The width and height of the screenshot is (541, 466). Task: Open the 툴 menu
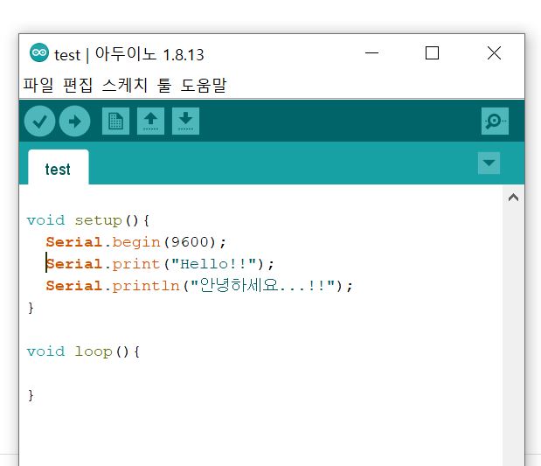tap(164, 85)
